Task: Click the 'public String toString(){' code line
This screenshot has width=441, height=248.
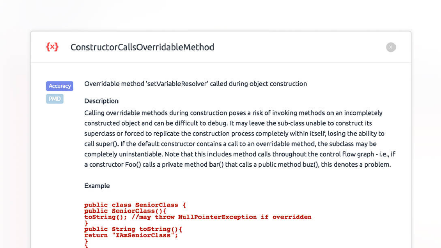Action: (x=133, y=229)
